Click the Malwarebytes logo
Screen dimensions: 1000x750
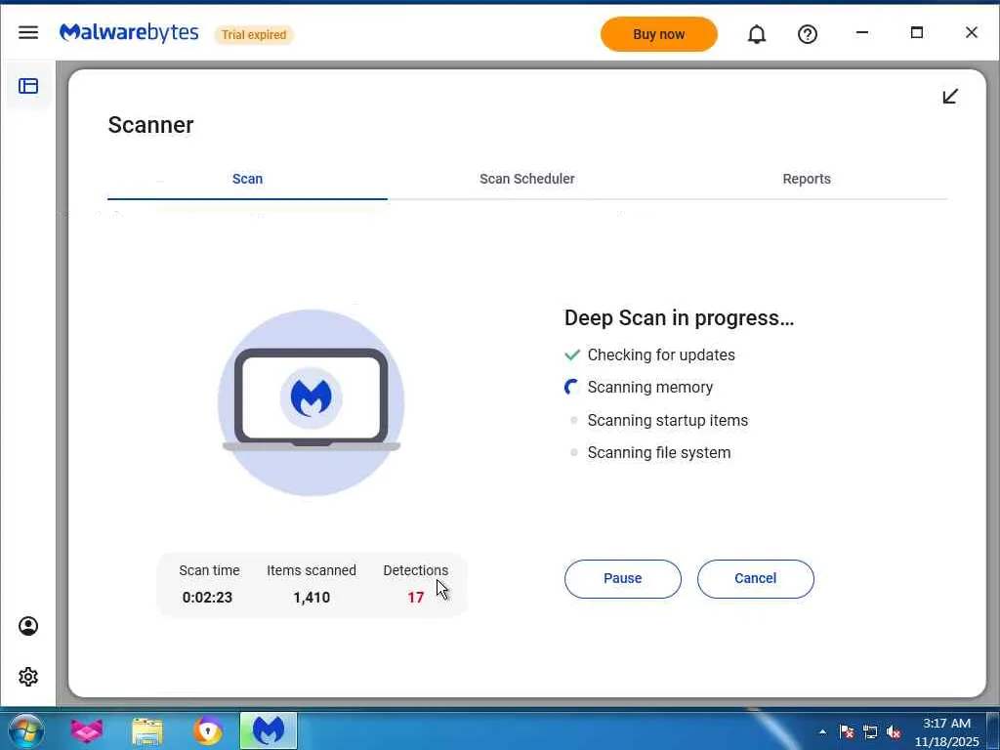tap(129, 33)
